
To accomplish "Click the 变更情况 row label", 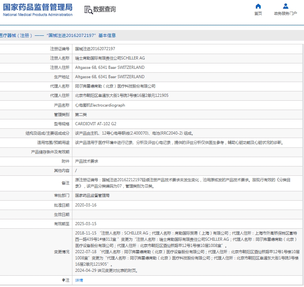I will (x=62, y=252).
